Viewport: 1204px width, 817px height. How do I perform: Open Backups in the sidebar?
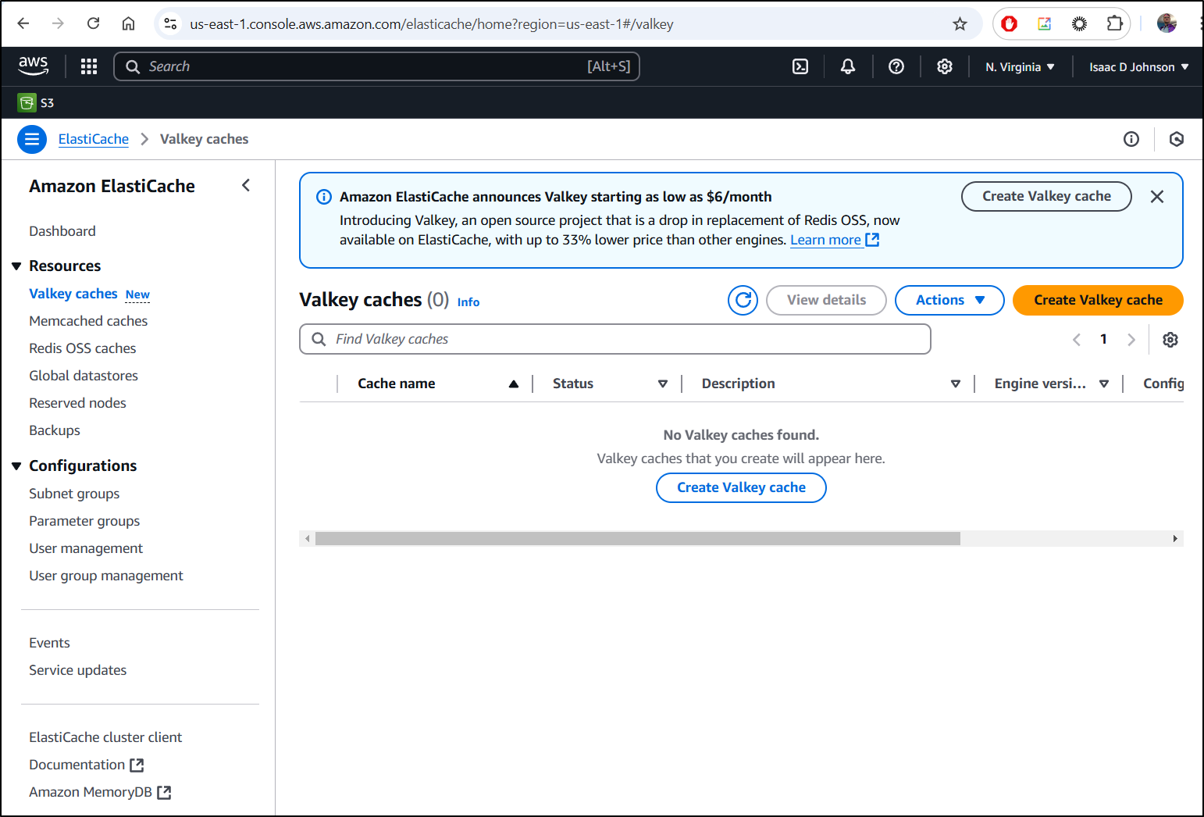(x=55, y=430)
